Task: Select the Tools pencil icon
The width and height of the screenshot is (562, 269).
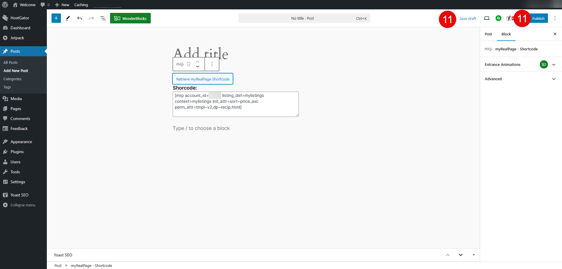Action: pos(68,18)
